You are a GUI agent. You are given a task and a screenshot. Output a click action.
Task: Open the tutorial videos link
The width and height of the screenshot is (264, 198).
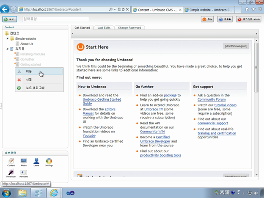(225, 105)
